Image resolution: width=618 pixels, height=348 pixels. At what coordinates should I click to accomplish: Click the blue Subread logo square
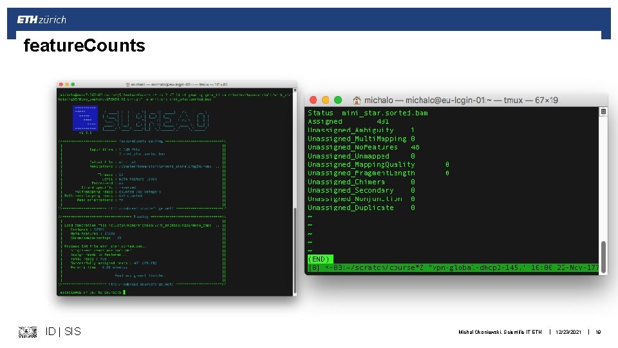pos(85,117)
